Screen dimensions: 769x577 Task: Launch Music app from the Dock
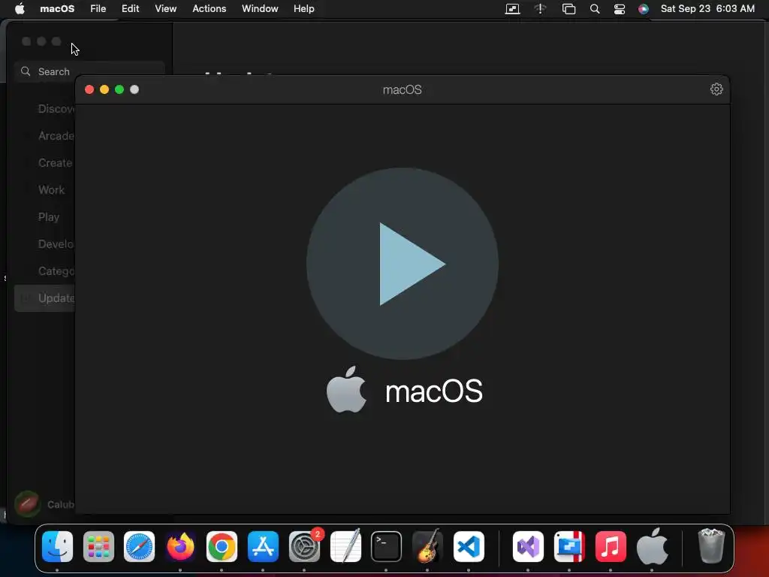[x=611, y=547]
